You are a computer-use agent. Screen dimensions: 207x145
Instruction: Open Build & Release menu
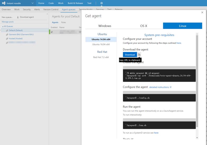[x=75, y=3]
